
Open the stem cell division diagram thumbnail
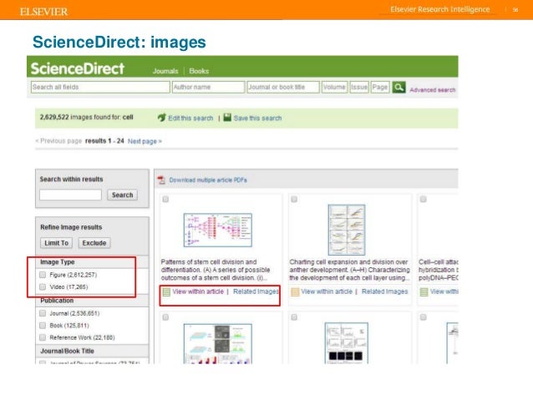tap(217, 230)
